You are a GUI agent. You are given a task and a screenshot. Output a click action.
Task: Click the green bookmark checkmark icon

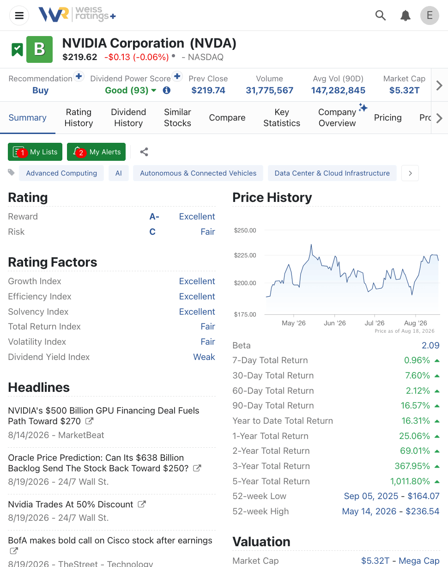pyautogui.click(x=17, y=49)
